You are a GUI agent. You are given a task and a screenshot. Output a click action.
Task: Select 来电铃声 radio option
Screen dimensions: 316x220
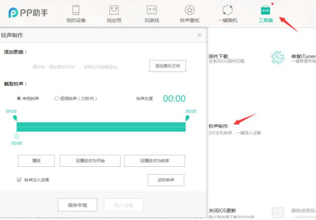tap(19, 98)
